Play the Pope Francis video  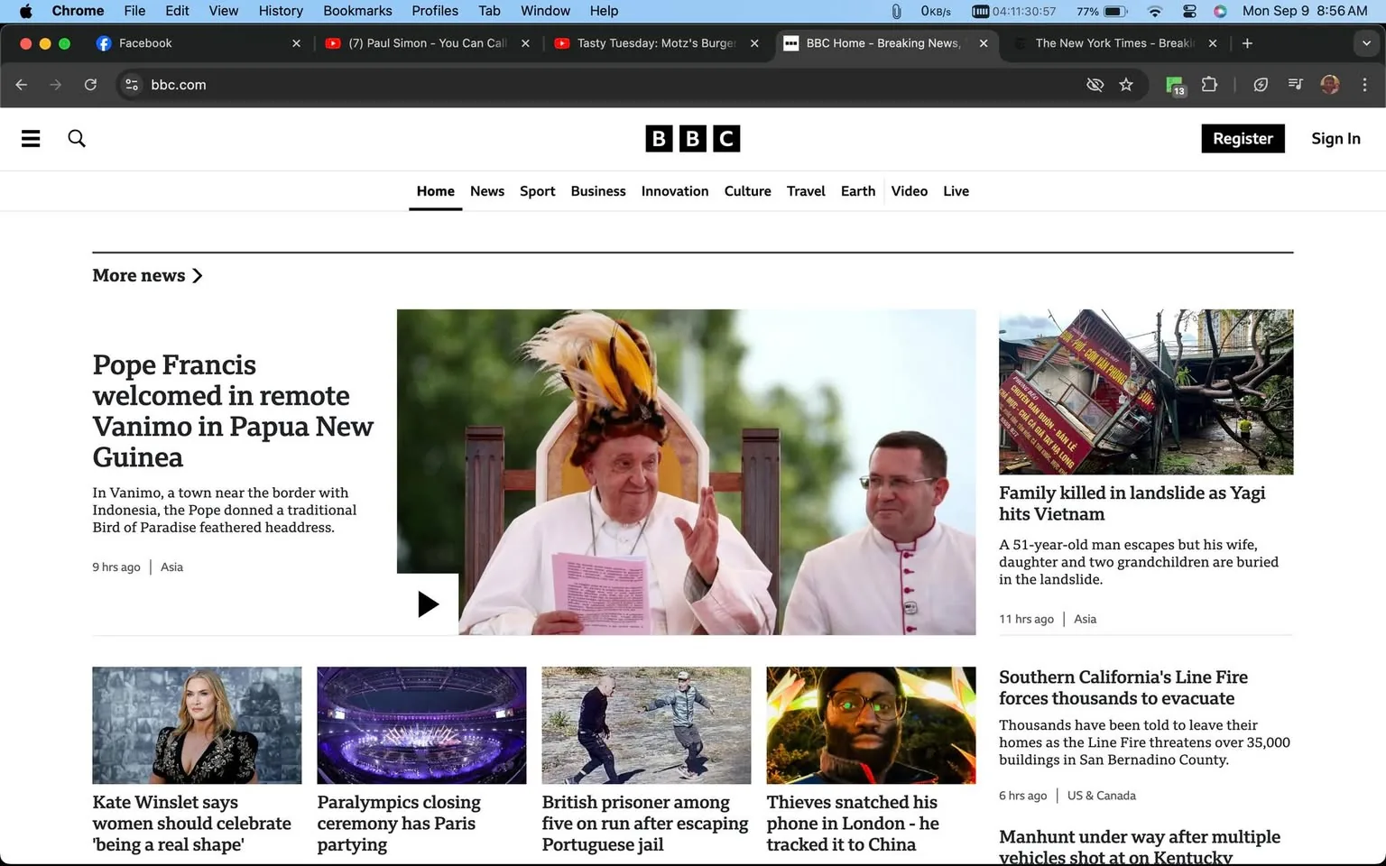tap(427, 603)
